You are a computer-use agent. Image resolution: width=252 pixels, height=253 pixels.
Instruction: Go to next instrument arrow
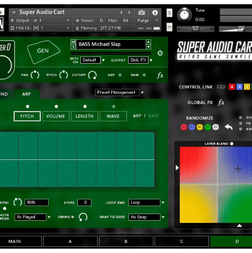[129, 12]
